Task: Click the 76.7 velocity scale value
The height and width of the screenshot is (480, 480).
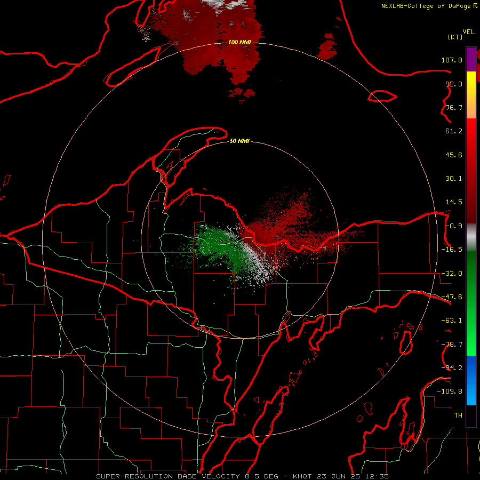Action: tap(454, 107)
